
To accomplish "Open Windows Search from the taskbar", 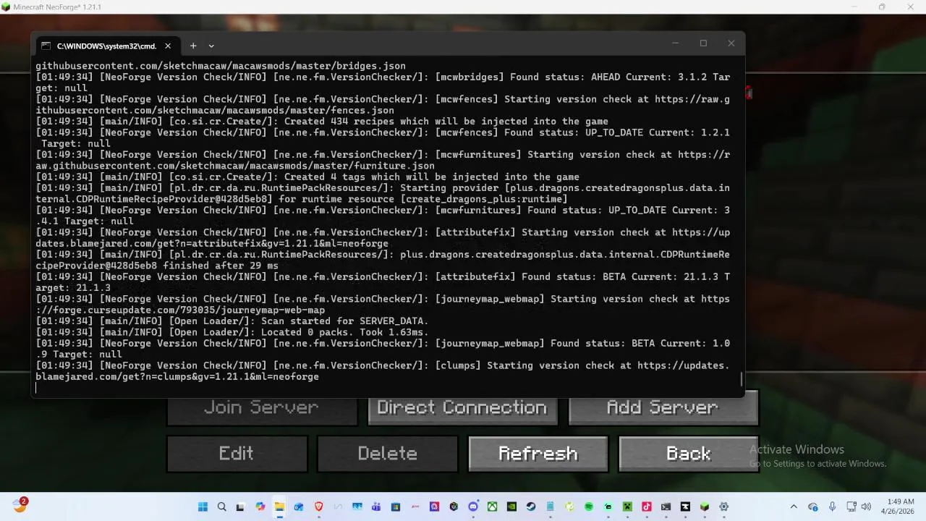I will (221, 507).
